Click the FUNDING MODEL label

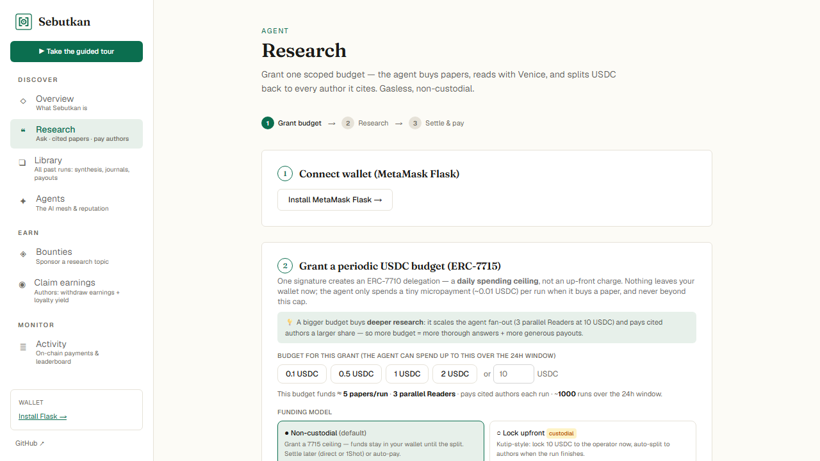(305, 412)
